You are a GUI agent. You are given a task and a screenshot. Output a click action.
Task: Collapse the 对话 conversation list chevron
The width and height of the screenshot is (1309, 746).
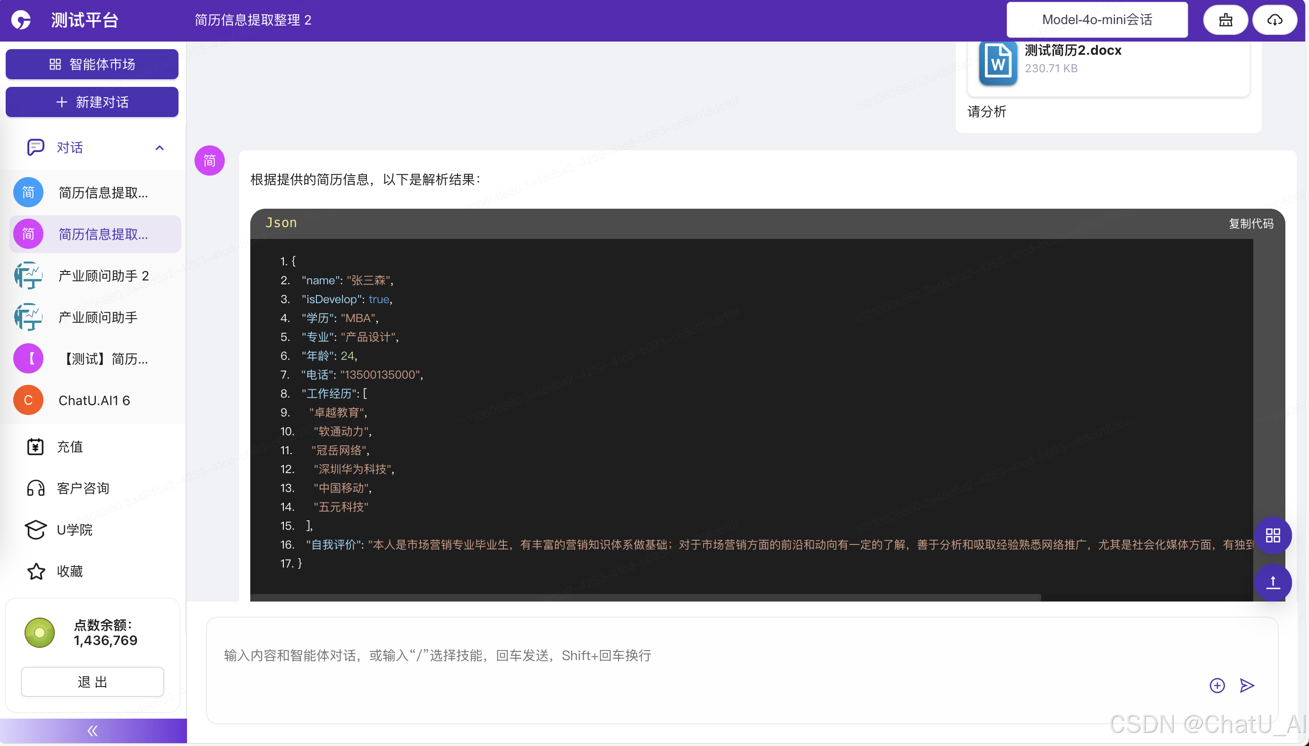coord(159,148)
